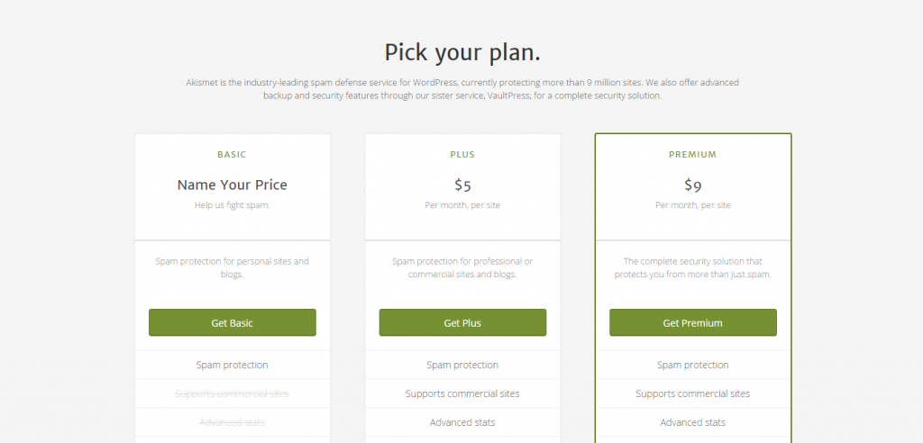
Task: Select the Basic plan heading
Action: pos(232,155)
